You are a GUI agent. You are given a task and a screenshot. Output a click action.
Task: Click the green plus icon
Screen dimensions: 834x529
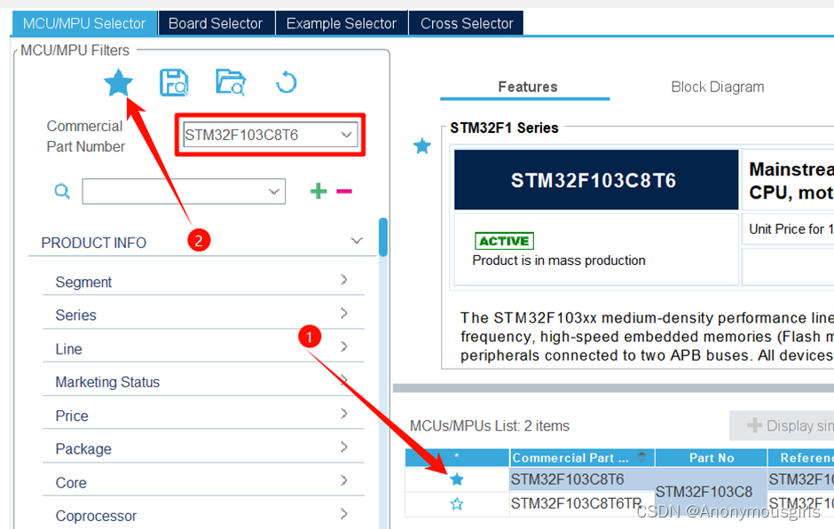(x=318, y=191)
